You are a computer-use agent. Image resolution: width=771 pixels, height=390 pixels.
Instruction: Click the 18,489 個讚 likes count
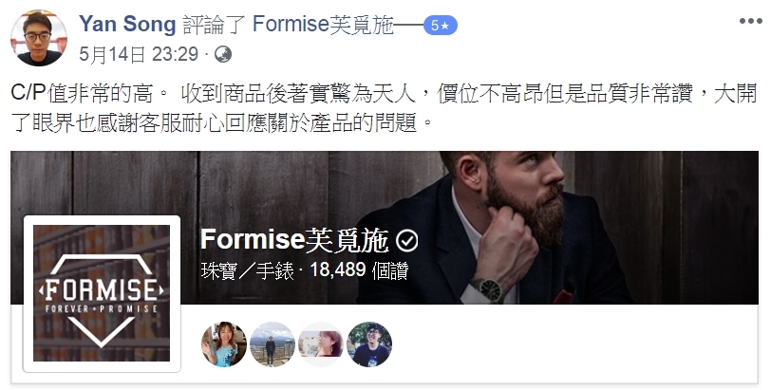(x=359, y=270)
